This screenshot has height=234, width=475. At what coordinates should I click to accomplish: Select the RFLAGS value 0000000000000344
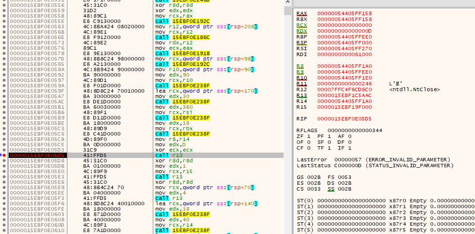[x=355, y=130]
